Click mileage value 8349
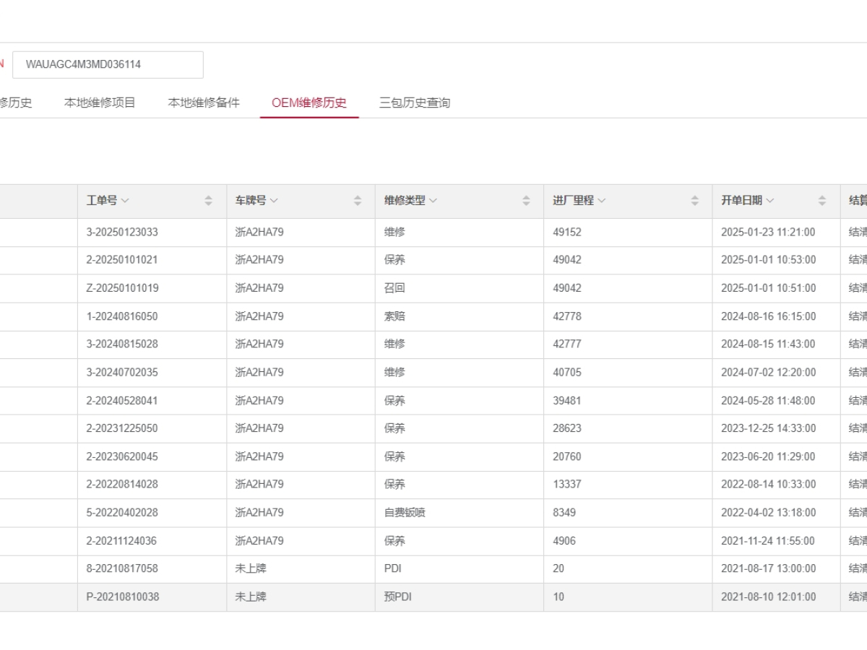Image resolution: width=867 pixels, height=650 pixels. [x=564, y=512]
